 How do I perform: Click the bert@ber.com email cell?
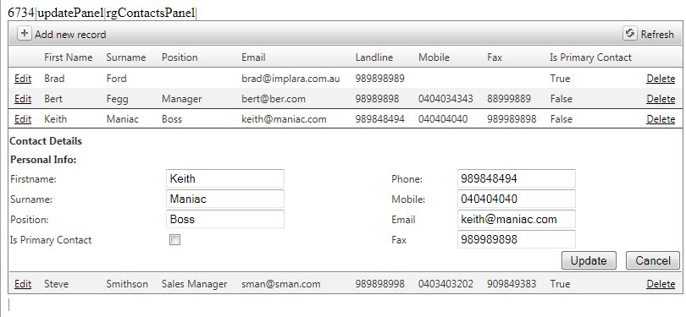pyautogui.click(x=274, y=99)
